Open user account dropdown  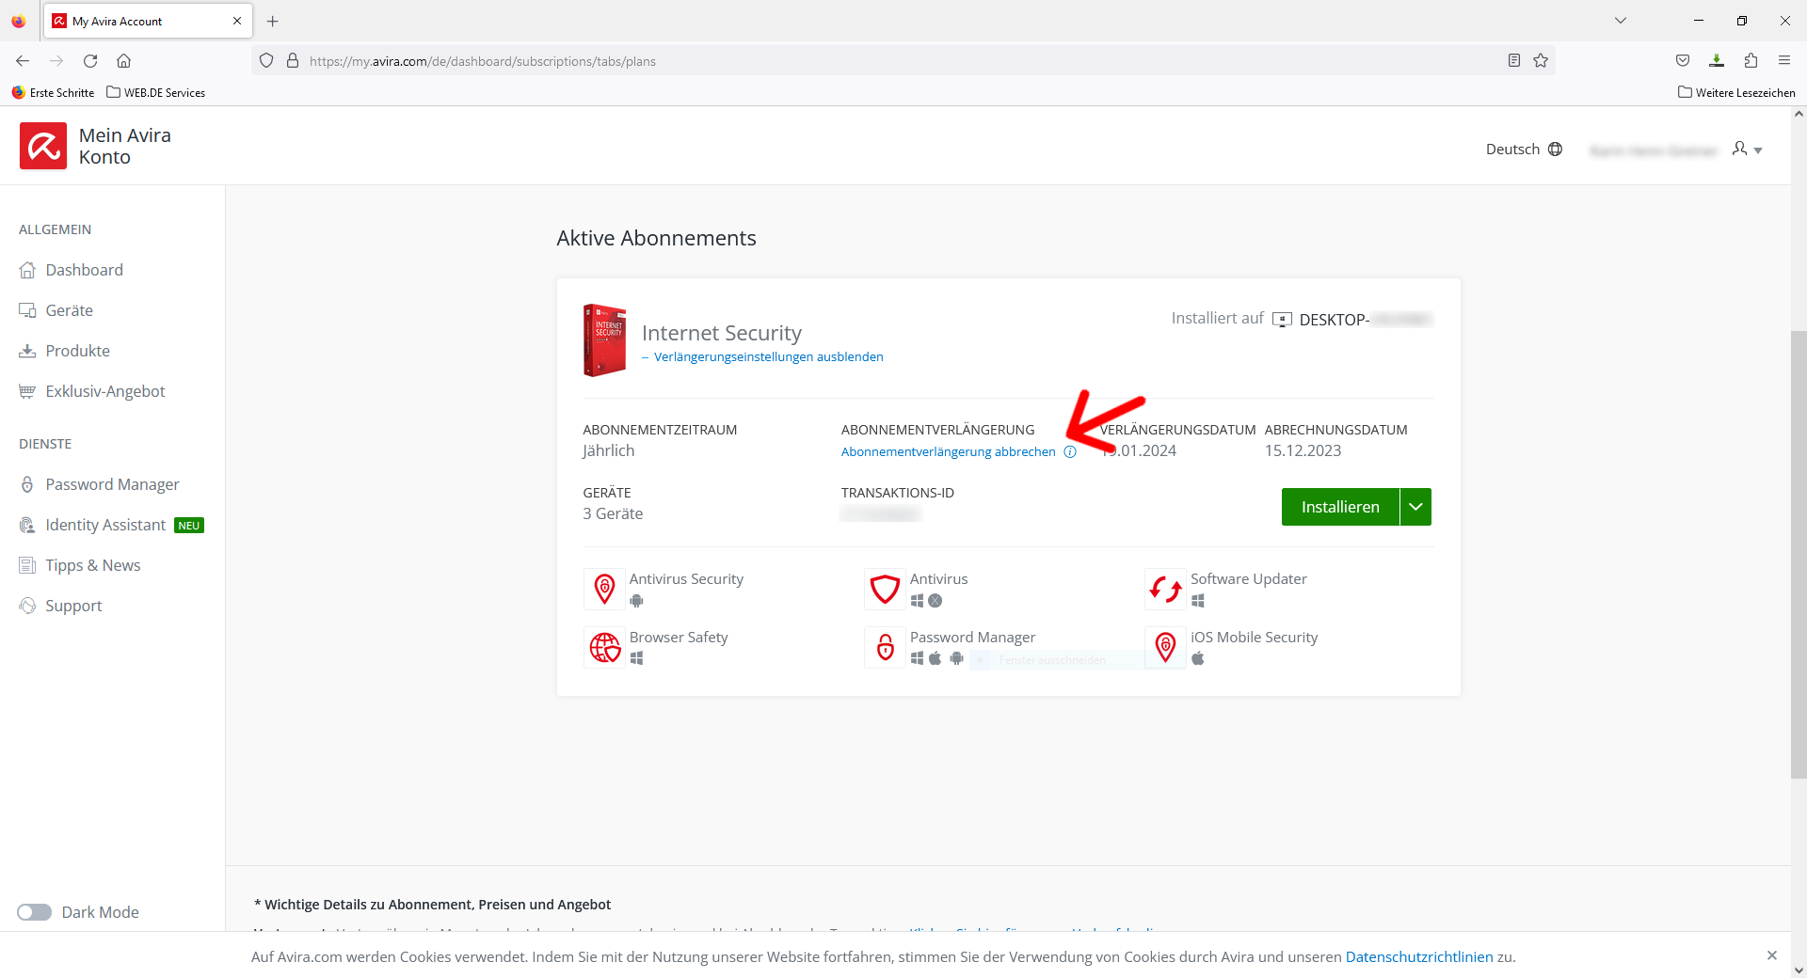(1747, 150)
